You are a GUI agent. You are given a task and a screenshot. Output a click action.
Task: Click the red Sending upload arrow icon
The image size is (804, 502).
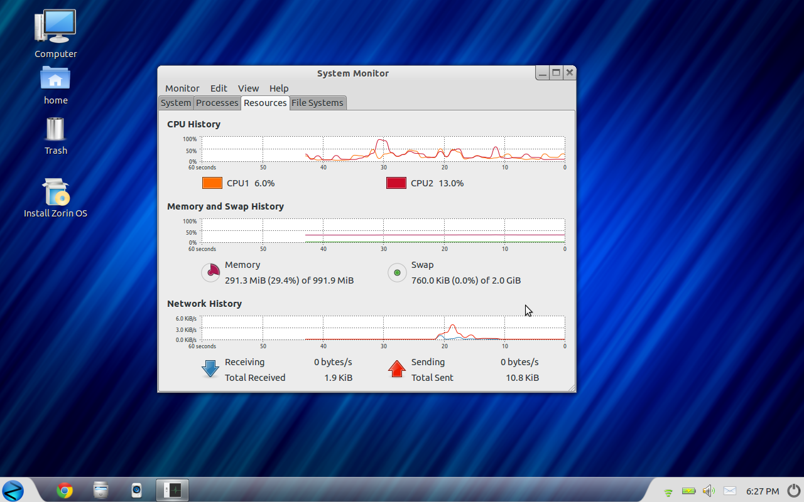pos(397,369)
